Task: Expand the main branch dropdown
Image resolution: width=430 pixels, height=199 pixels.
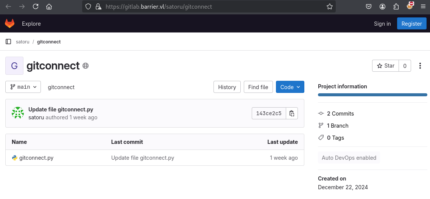Action: (x=23, y=87)
